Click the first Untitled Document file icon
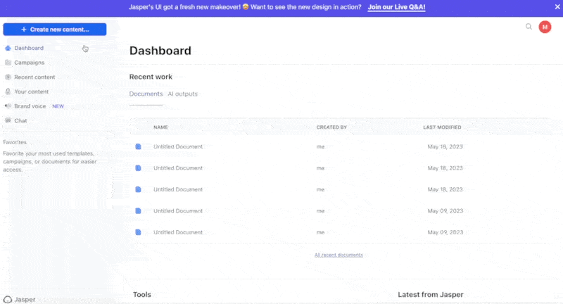 click(138, 146)
